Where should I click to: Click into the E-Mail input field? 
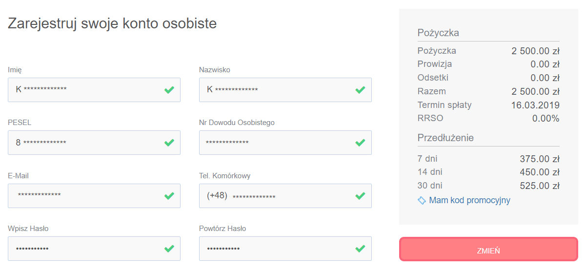pos(94,196)
